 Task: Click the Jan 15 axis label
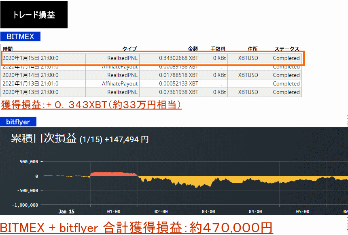(66, 211)
